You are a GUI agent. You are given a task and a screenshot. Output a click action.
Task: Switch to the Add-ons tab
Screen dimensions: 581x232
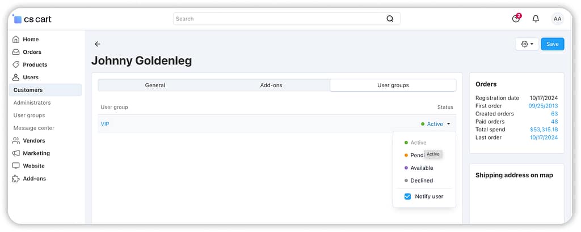point(271,85)
